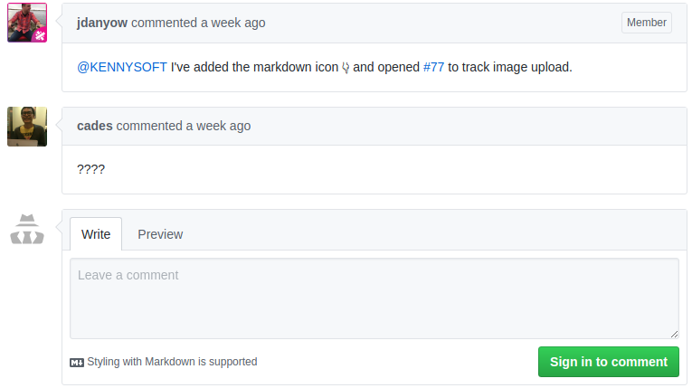Open jdanyow's profile avatar picture

27,23
